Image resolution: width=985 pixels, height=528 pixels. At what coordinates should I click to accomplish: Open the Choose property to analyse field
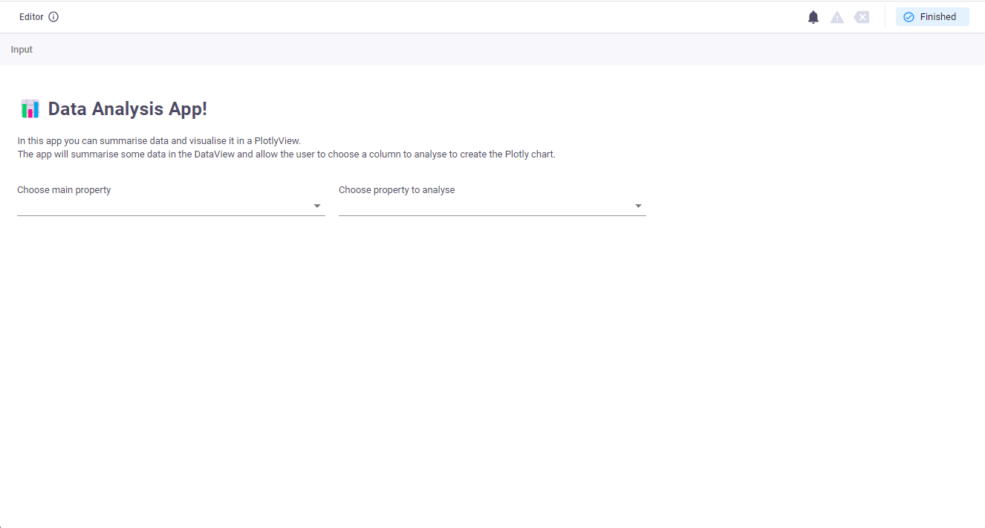point(483,206)
